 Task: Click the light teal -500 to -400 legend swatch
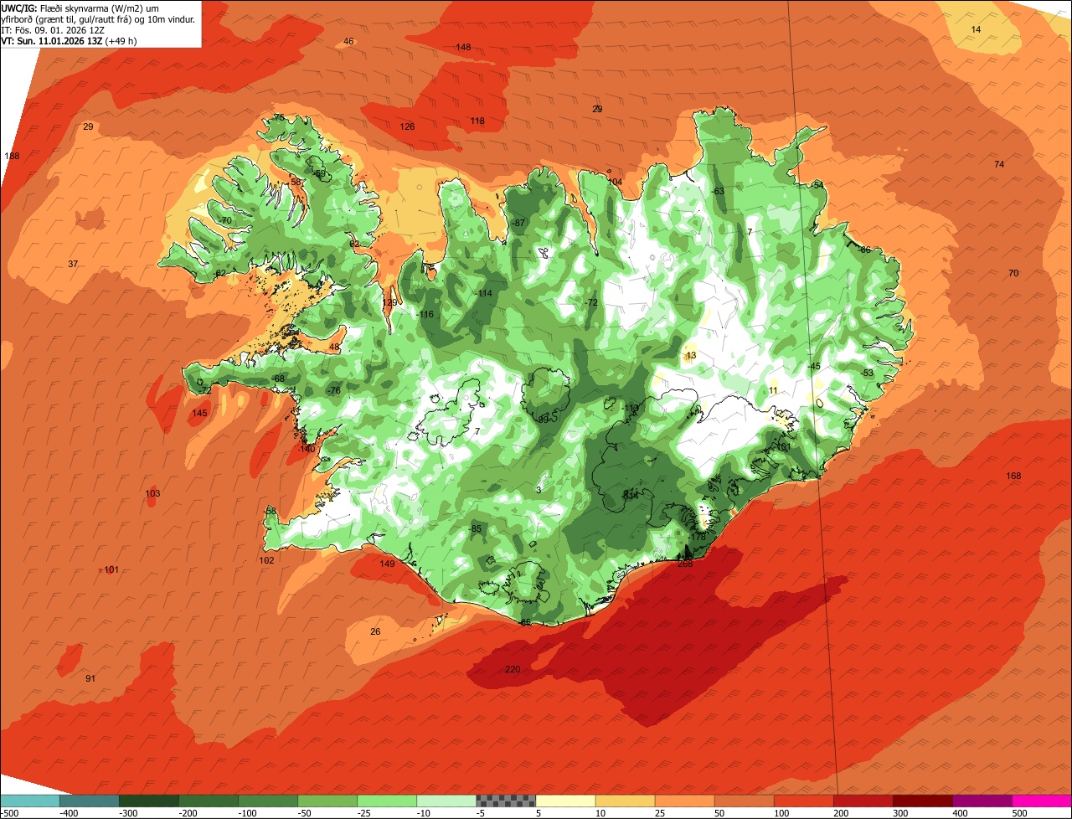point(29,801)
